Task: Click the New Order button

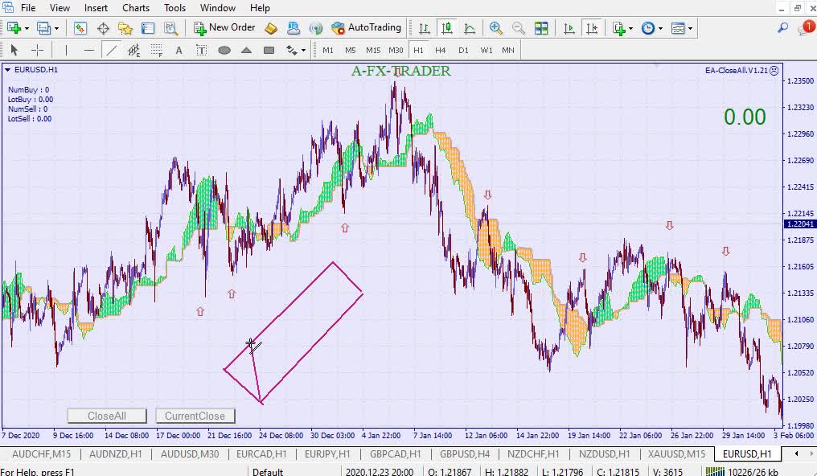Action: [224, 27]
